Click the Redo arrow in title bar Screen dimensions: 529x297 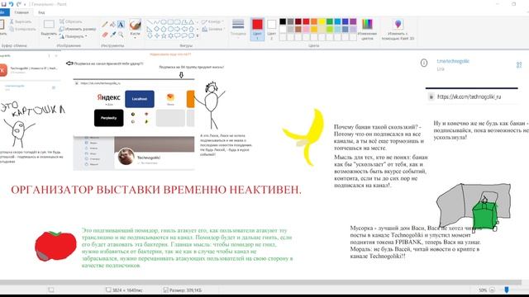click(x=19, y=4)
